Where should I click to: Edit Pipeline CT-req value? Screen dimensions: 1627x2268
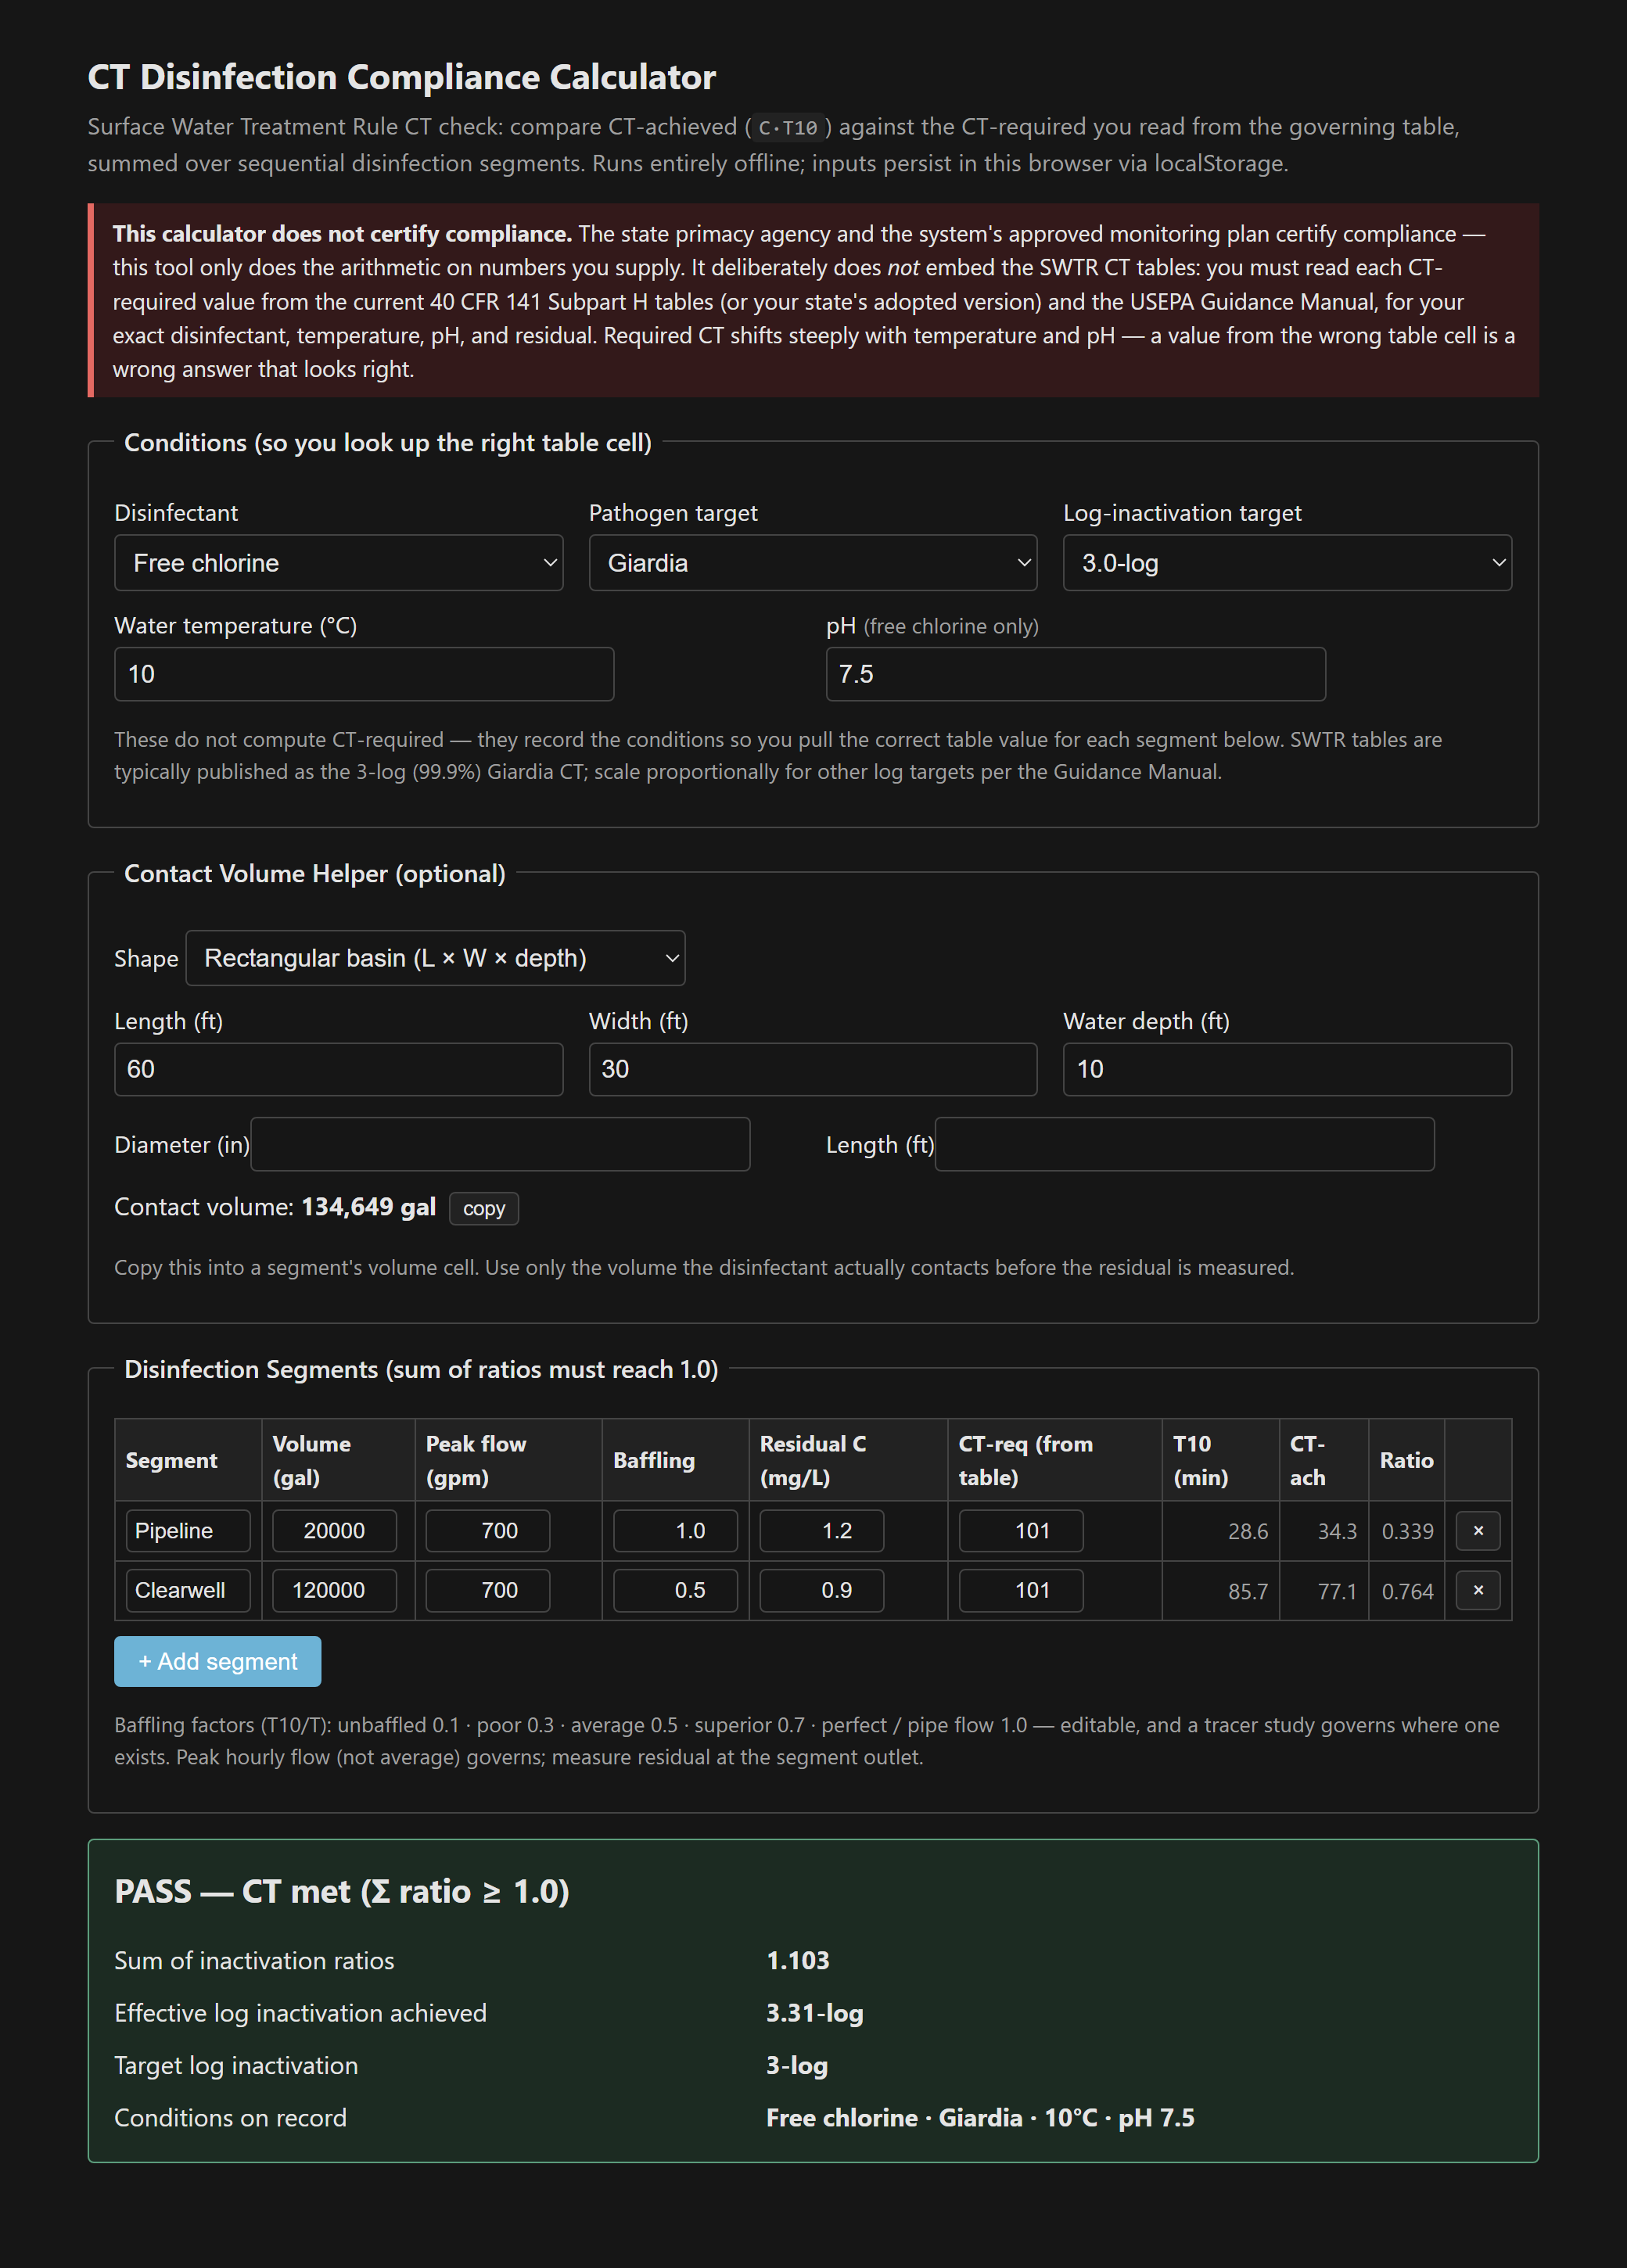pos(1021,1531)
